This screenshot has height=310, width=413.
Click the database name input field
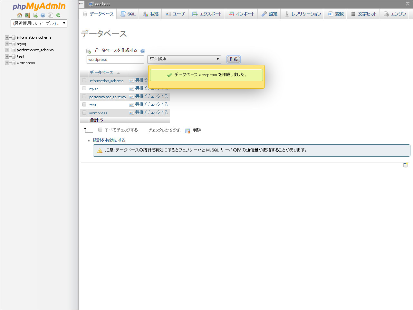click(x=115, y=59)
